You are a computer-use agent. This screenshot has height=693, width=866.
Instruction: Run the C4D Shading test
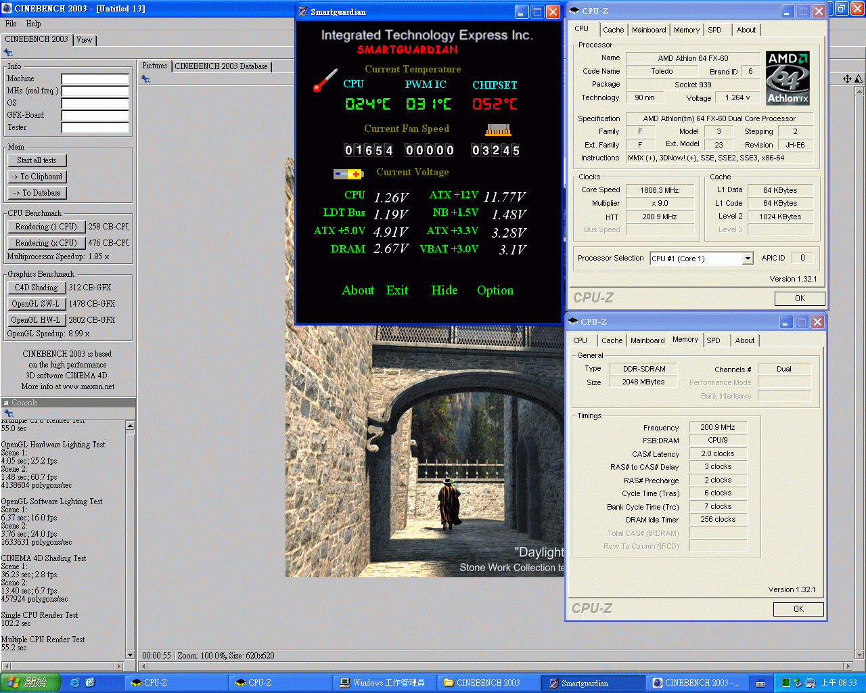coord(37,288)
